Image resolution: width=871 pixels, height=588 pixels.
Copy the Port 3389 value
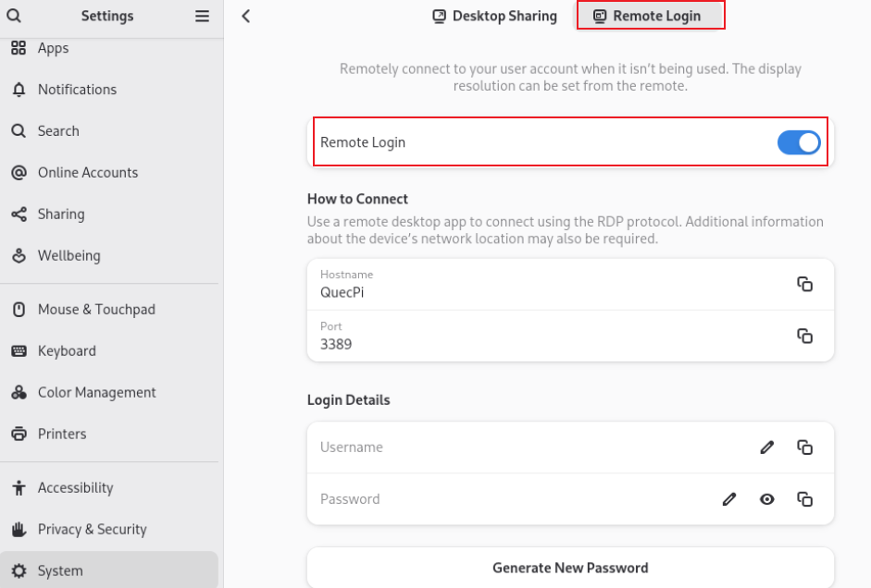coord(804,336)
